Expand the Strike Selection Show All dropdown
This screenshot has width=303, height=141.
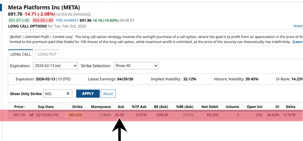click(x=136, y=66)
